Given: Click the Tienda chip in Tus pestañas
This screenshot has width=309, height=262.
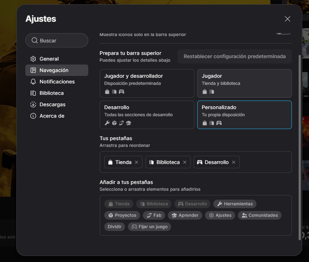Looking at the screenshot, I should (x=123, y=162).
